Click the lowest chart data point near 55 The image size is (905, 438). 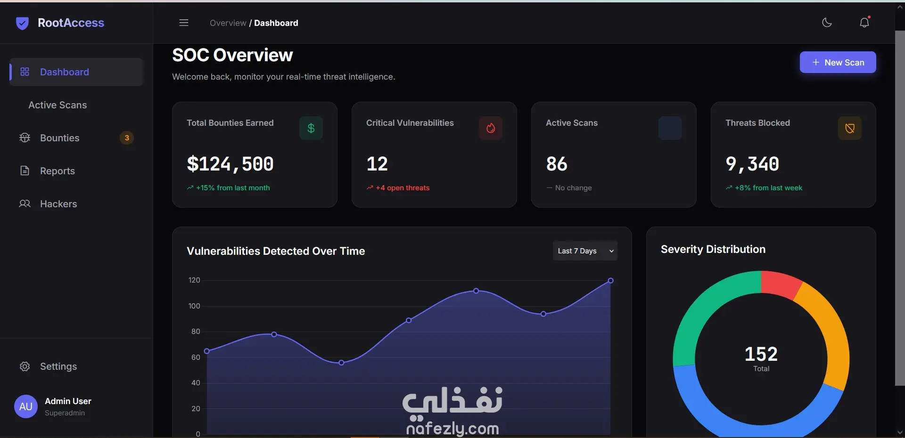[x=341, y=363]
